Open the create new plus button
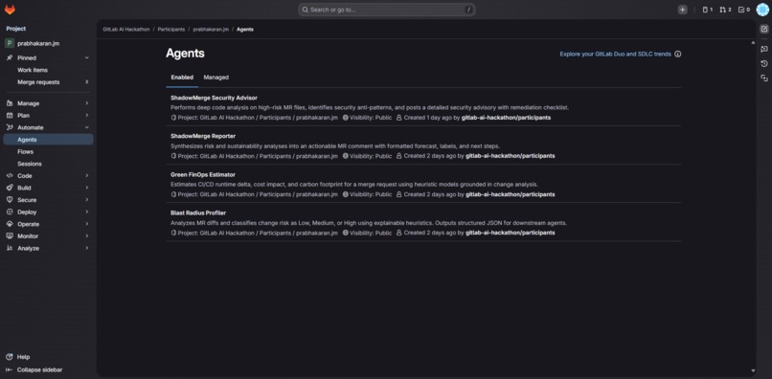The image size is (772, 379). (682, 10)
